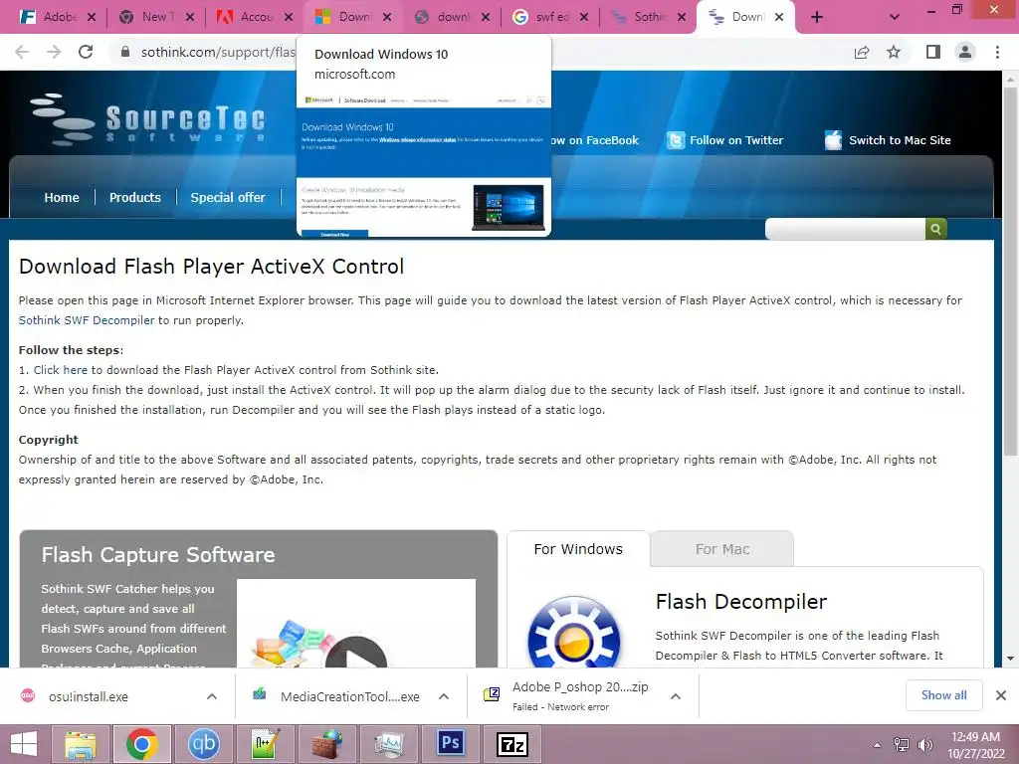Select the For Mac tab
This screenshot has height=764, width=1019.
pyautogui.click(x=722, y=549)
